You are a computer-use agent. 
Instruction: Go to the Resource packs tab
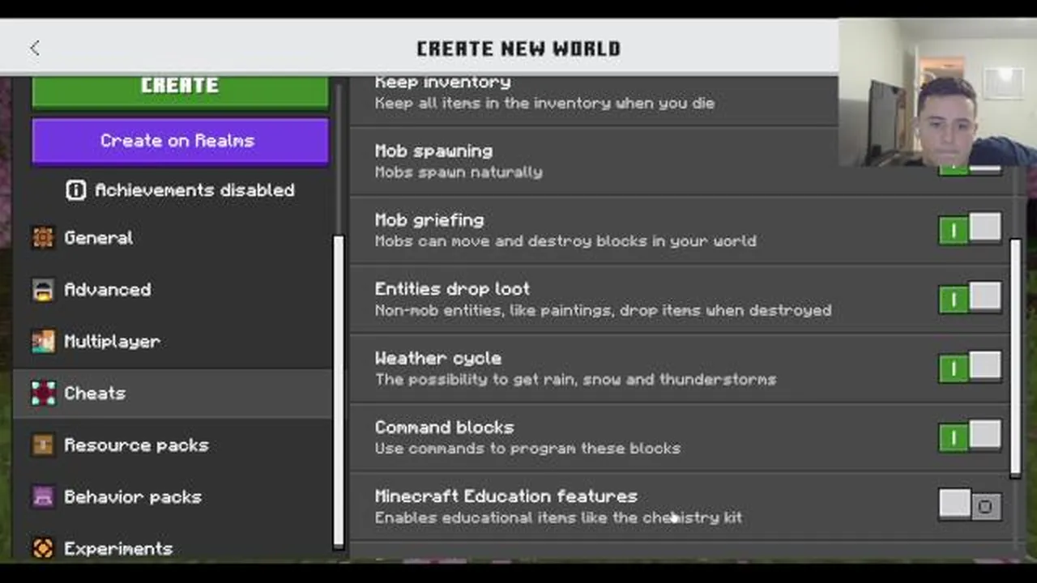(x=172, y=445)
